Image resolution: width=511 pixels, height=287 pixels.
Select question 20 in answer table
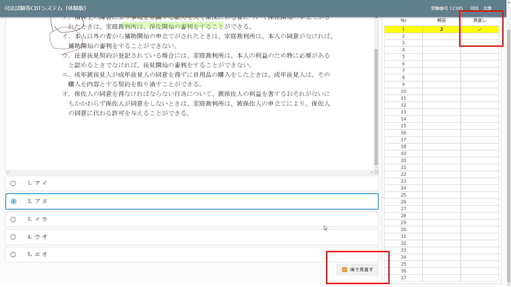(x=403, y=161)
